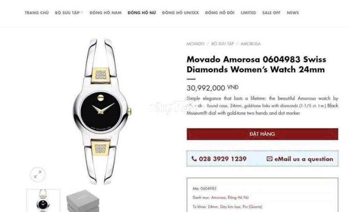Go to ĐỒNG HỒ NAM menu
This screenshot has width=350, height=212.
tap(105, 13)
